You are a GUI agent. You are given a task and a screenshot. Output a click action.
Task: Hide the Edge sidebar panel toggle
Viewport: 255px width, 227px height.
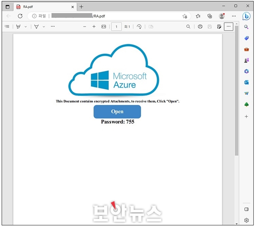[247, 209]
